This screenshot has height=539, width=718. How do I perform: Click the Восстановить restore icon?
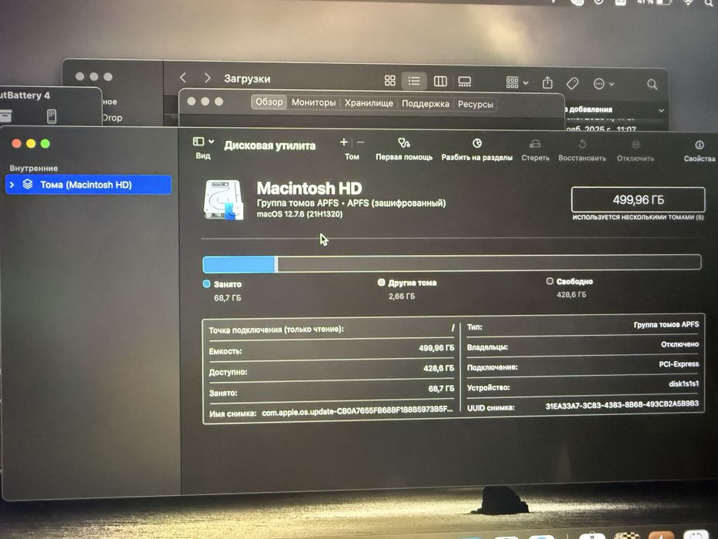point(582,145)
